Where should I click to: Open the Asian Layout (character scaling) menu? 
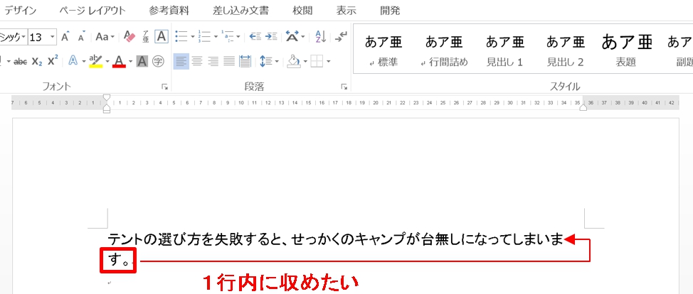pyautogui.click(x=295, y=37)
